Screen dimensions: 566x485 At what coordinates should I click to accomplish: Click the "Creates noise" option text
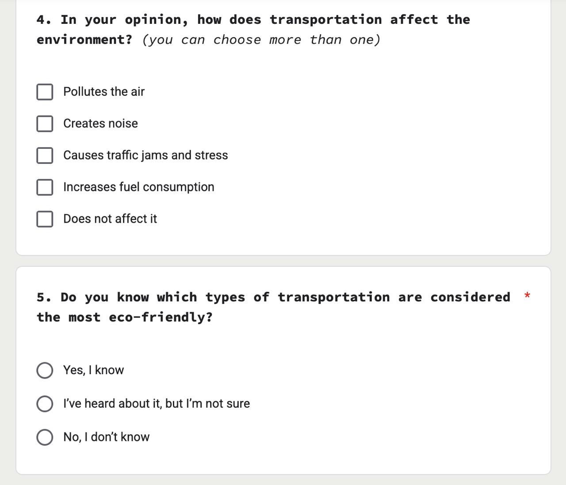(x=100, y=124)
